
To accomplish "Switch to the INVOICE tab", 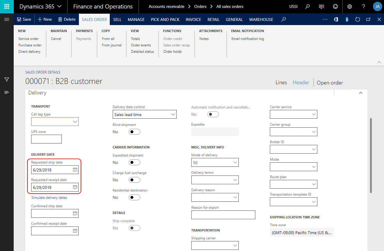I will (x=193, y=20).
